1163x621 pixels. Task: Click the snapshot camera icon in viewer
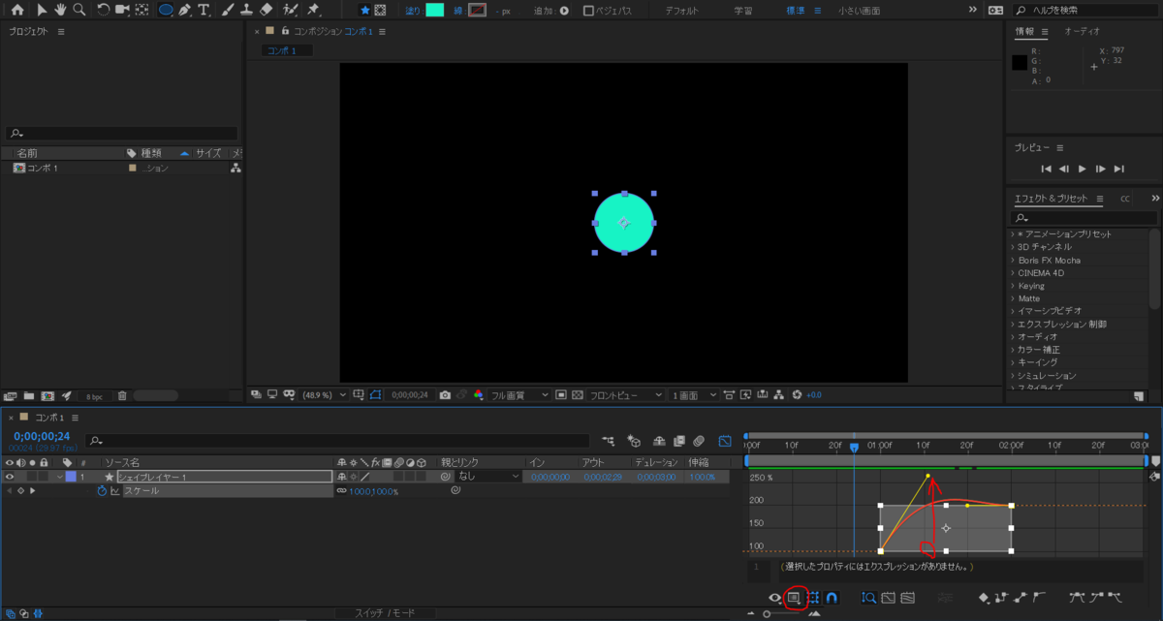[444, 395]
